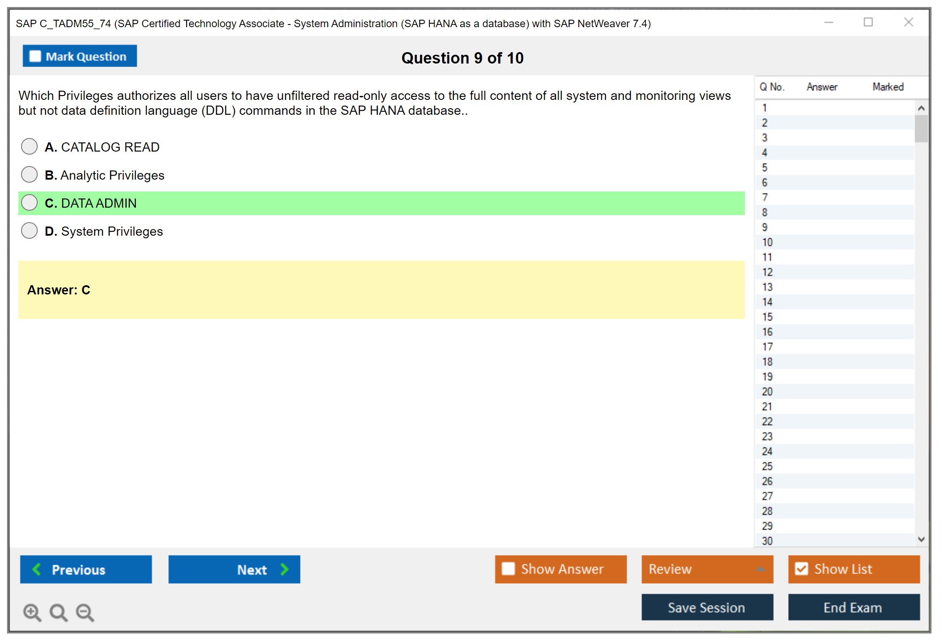Maximize the exam window
The width and height of the screenshot is (942, 644).
click(x=868, y=22)
